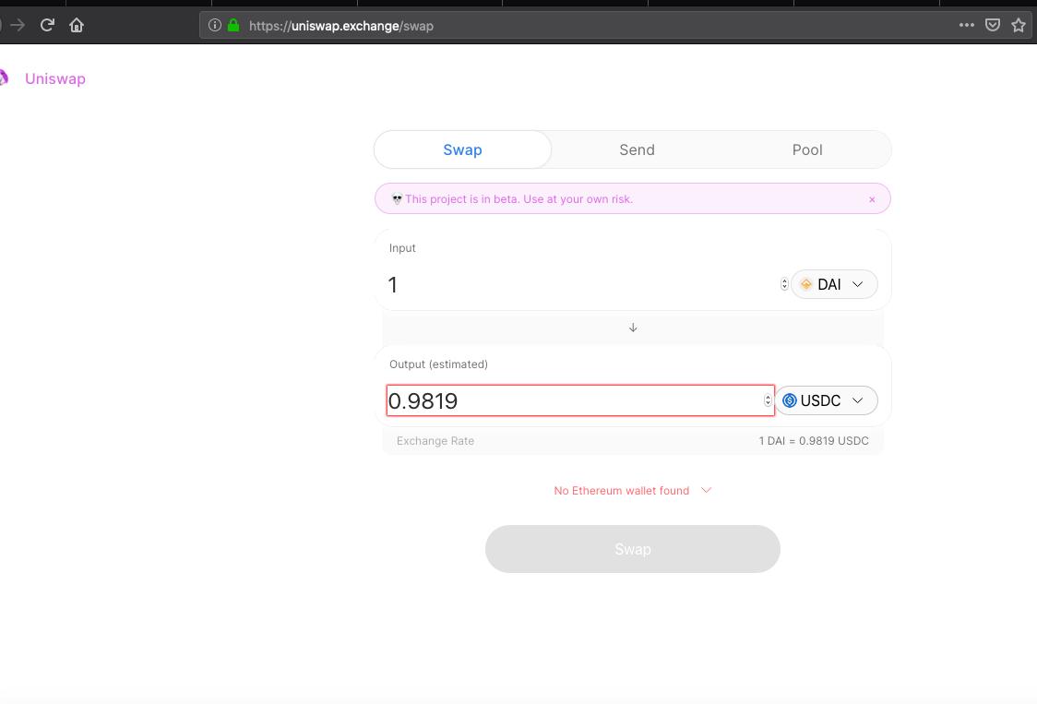Click the Exchange Rate label
The image size is (1037, 704).
pos(435,441)
